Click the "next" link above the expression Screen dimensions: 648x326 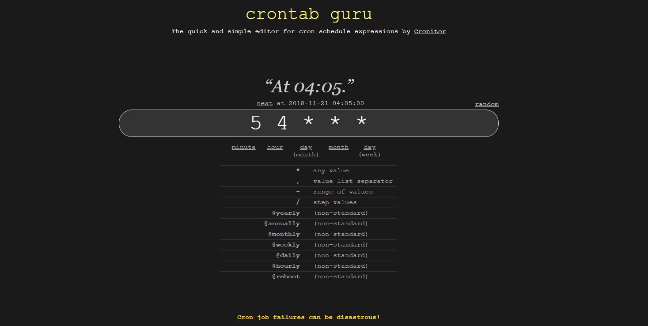pyautogui.click(x=265, y=103)
